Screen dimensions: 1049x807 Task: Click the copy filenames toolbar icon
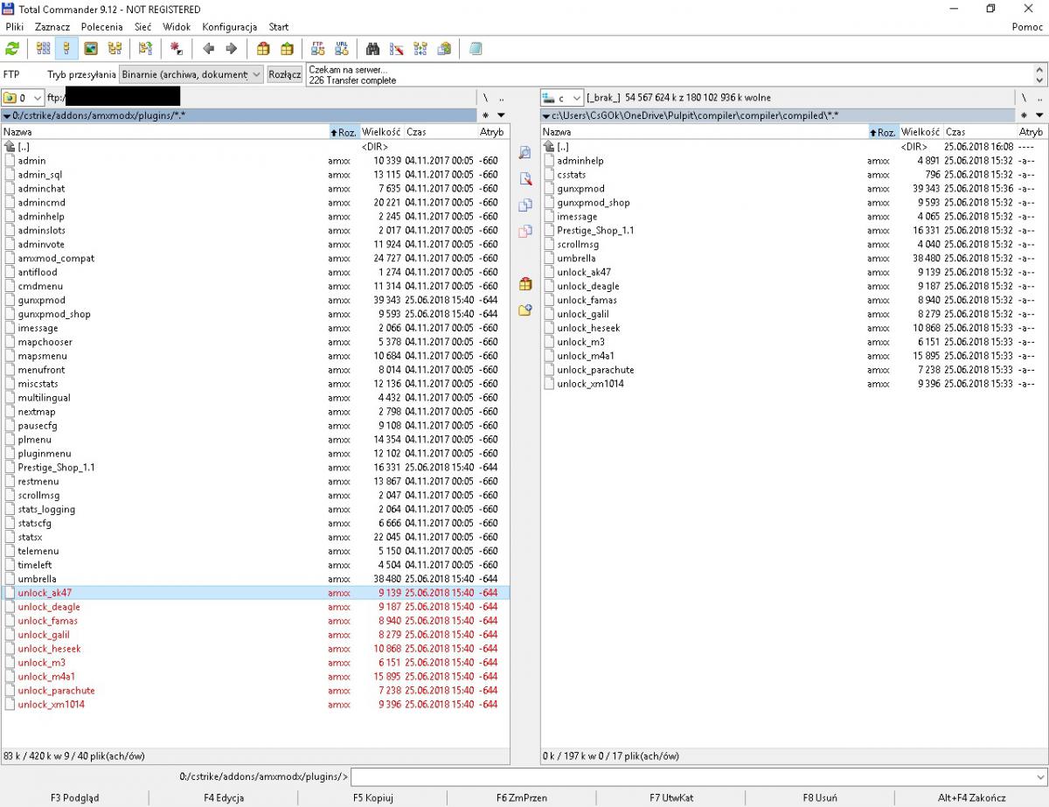coord(444,49)
